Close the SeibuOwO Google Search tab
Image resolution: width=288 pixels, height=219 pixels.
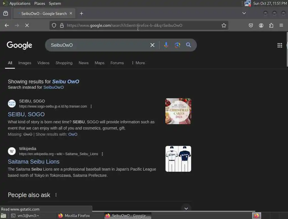coord(71,13)
